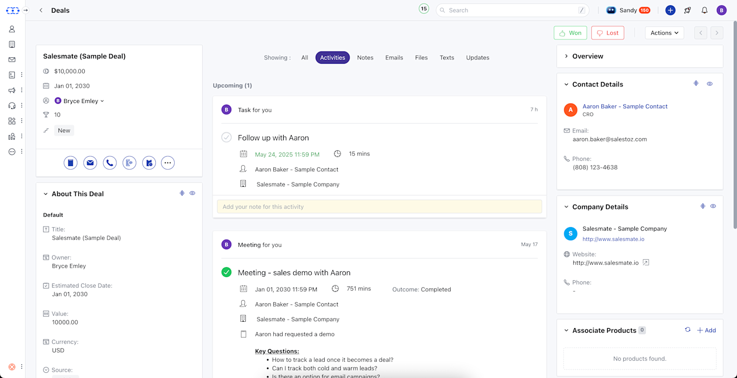Viewport: 737px width, 378px height.
Task: Toggle eye visibility in Contact Details header
Action: (710, 84)
